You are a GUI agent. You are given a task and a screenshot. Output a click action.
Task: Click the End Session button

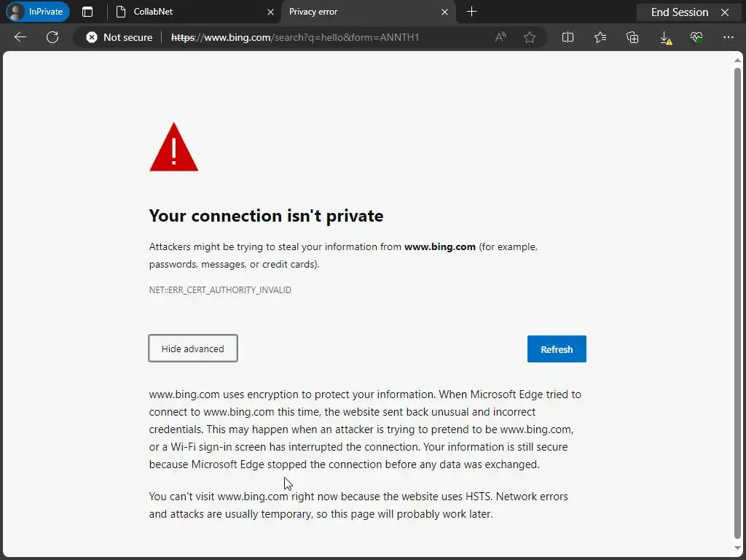click(680, 12)
